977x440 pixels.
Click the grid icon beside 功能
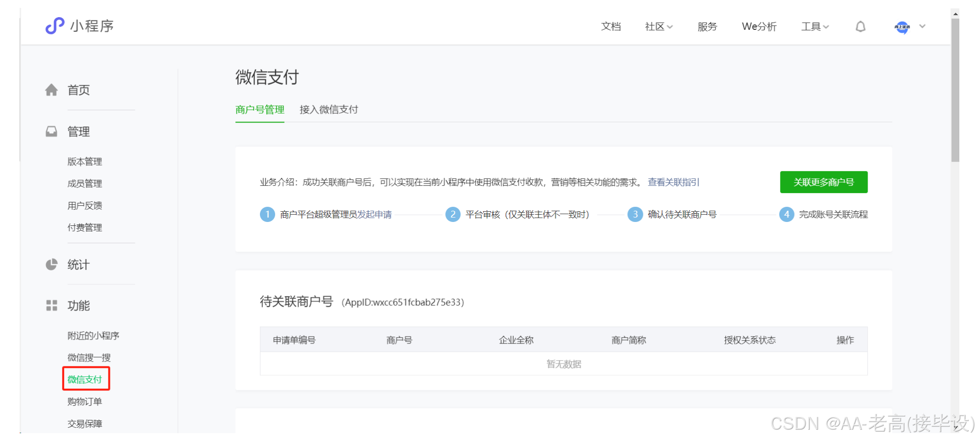click(51, 306)
